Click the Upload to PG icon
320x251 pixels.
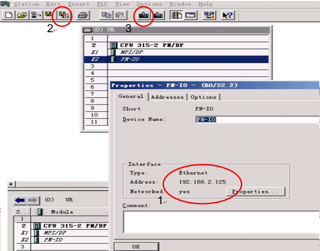(x=158, y=15)
